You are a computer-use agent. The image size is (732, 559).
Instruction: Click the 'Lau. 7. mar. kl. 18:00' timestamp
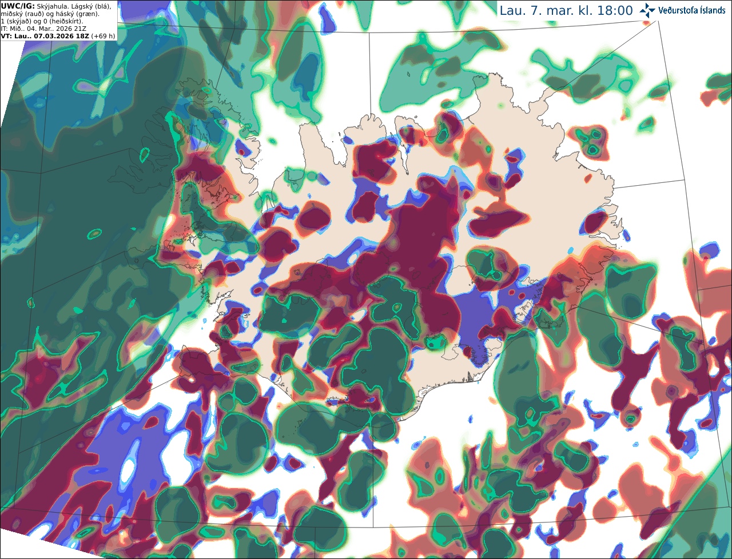[566, 10]
